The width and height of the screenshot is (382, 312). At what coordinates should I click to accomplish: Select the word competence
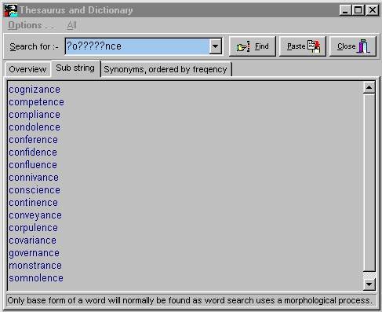[x=36, y=102]
